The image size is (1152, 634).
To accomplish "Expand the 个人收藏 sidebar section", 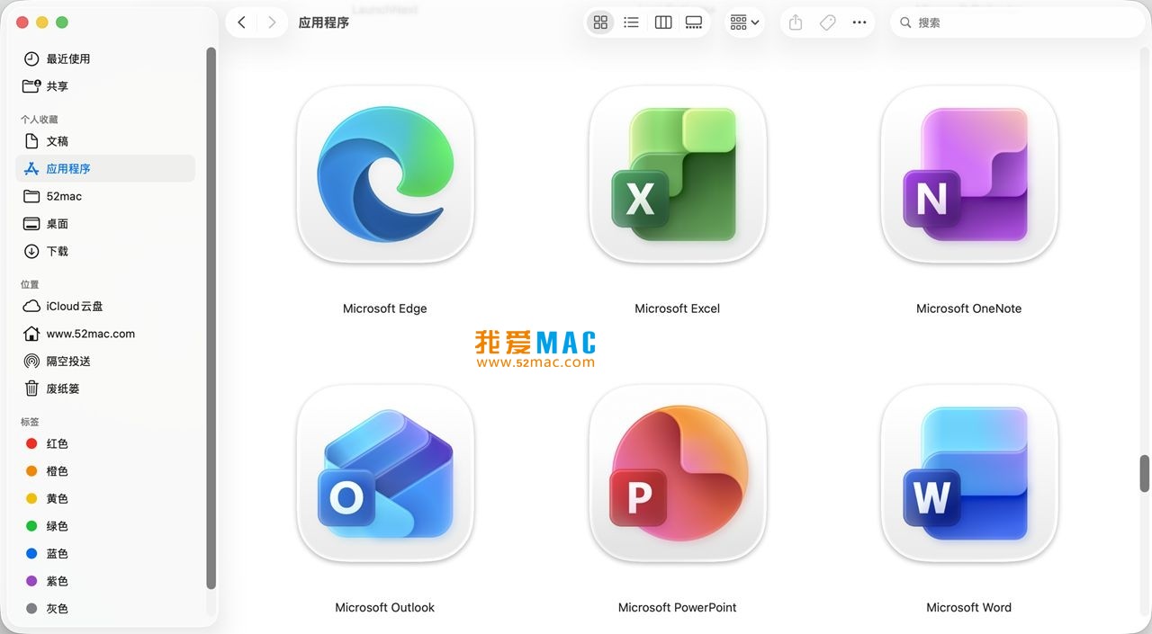I will point(41,119).
